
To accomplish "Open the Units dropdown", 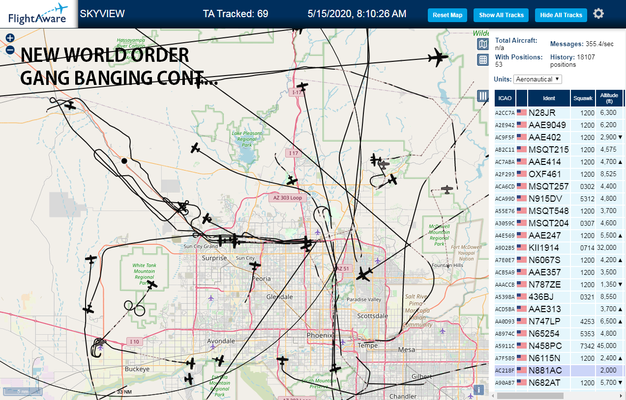I will coord(537,79).
